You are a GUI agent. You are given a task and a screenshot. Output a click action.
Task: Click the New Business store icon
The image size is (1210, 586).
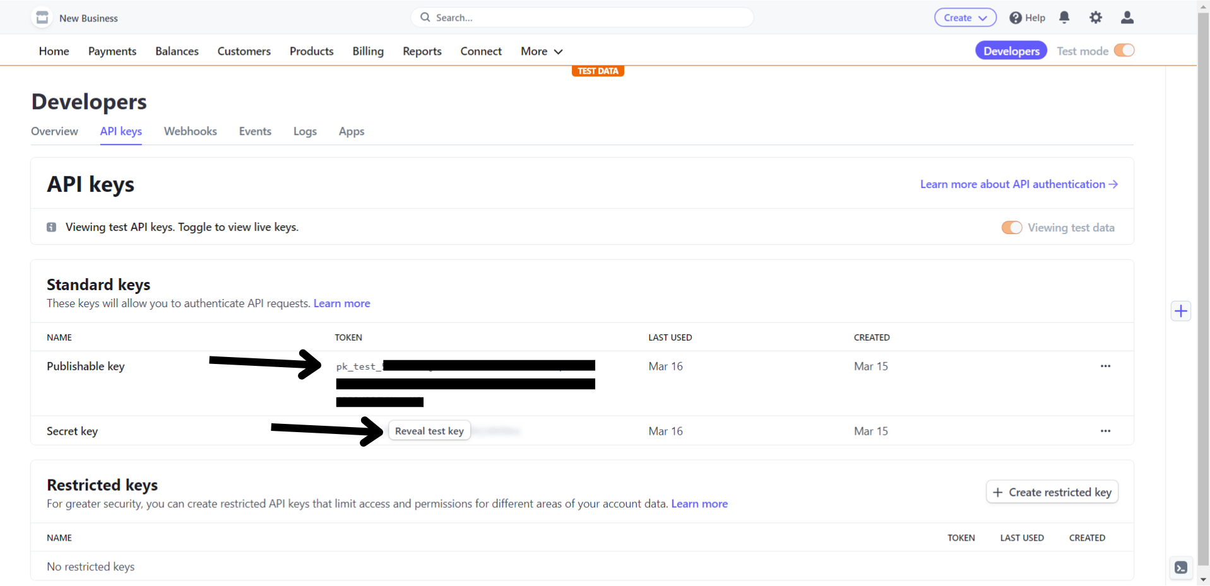point(42,18)
